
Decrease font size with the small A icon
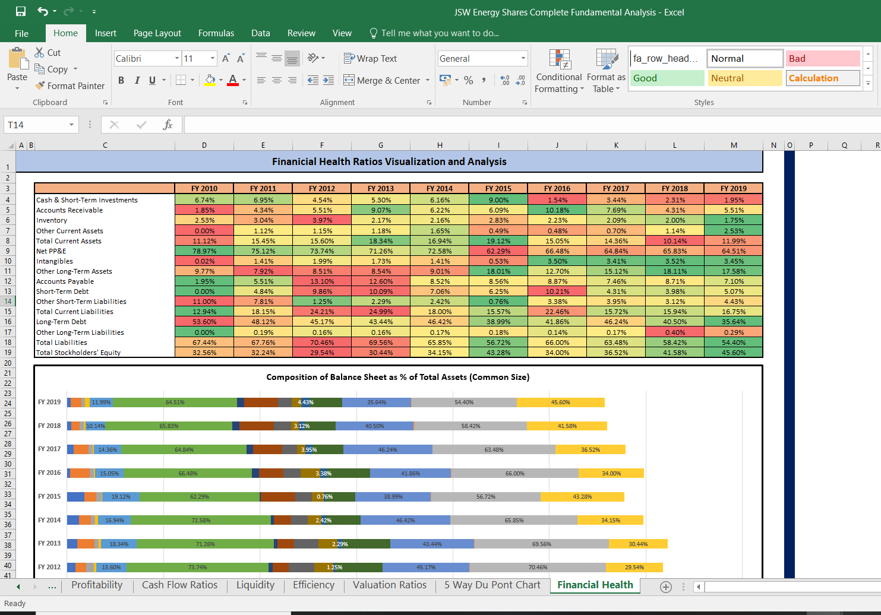[x=241, y=58]
